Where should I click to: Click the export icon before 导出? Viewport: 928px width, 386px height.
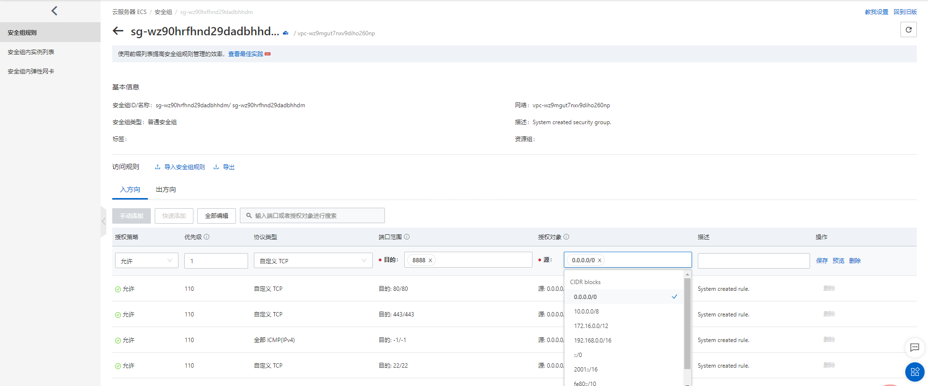tap(216, 167)
